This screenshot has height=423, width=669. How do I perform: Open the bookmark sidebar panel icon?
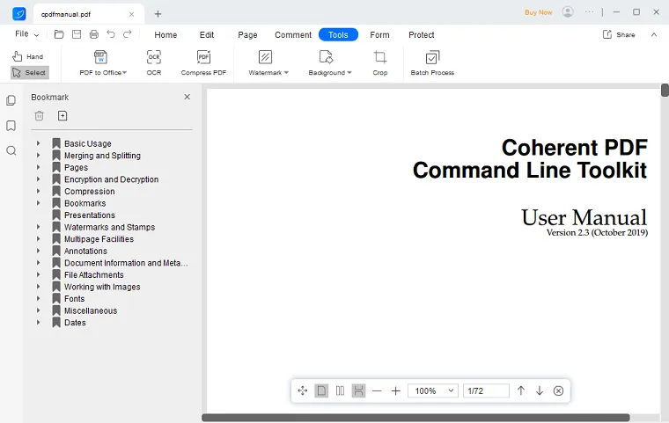11,126
